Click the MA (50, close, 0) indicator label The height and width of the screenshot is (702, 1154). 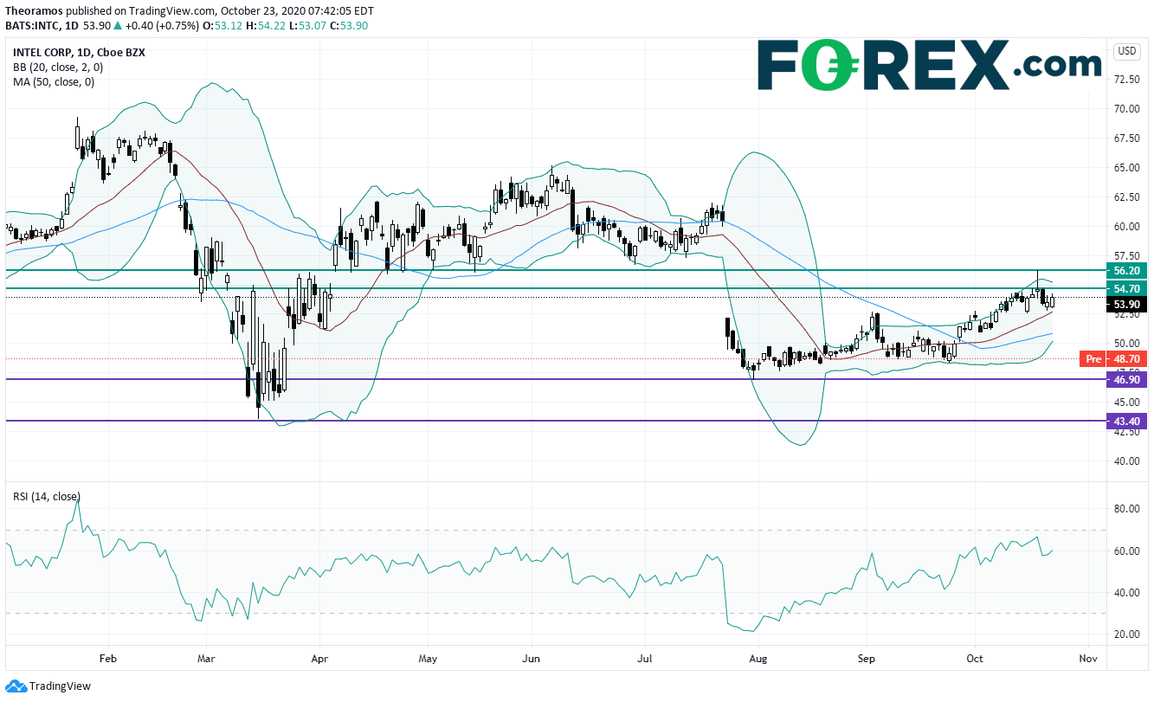[54, 82]
